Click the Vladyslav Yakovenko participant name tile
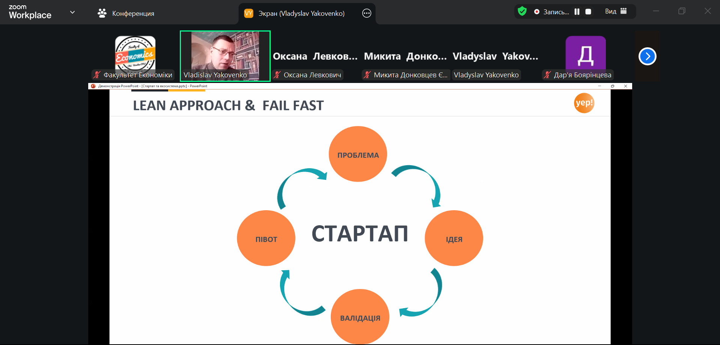 click(495, 56)
